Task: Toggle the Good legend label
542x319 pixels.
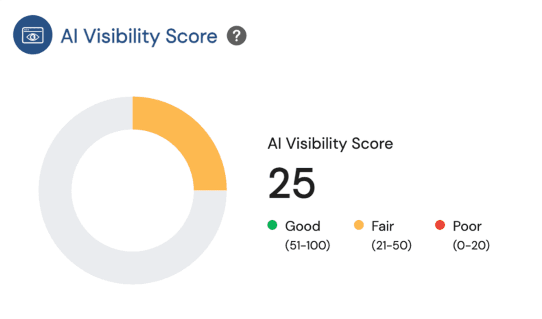Action: click(x=303, y=226)
